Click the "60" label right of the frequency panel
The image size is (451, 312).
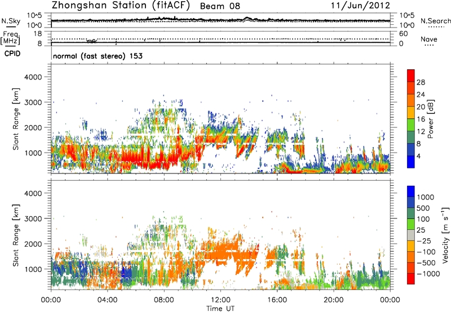pos(403,34)
